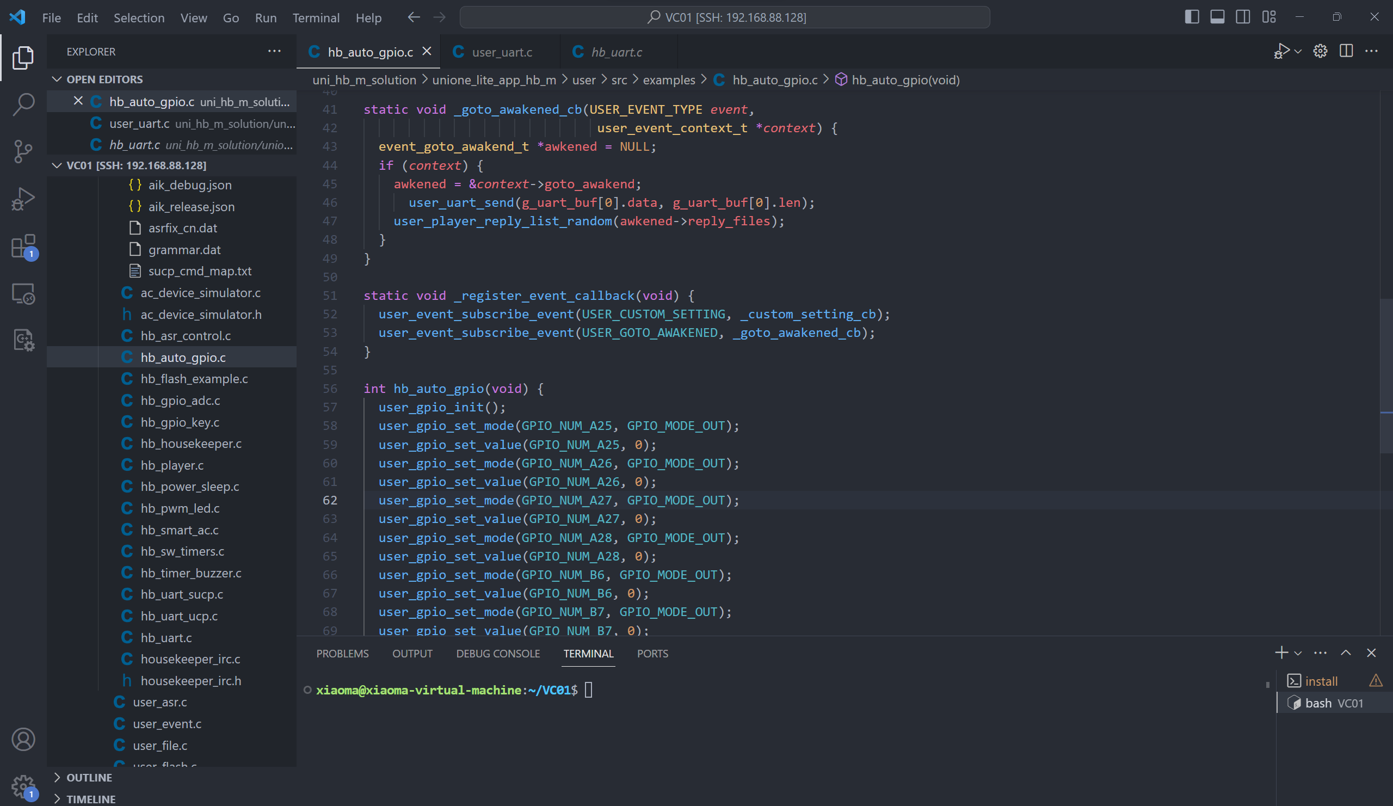Close hb_auto_gpio.c in Open Editors list
1393x806 pixels.
[78, 101]
